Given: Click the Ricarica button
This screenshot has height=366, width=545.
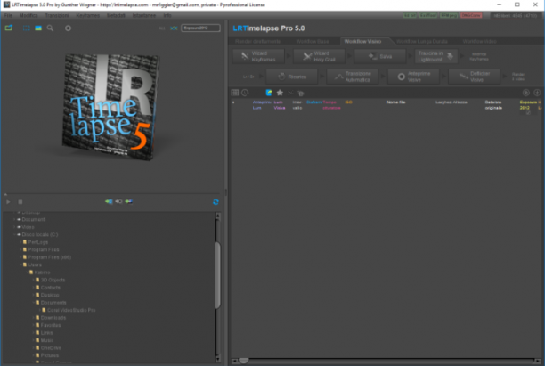Looking at the screenshot, I should coord(292,77).
